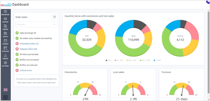Open the Dashboard sidebar icon
This screenshot has width=210, height=101.
(x=5, y=12)
